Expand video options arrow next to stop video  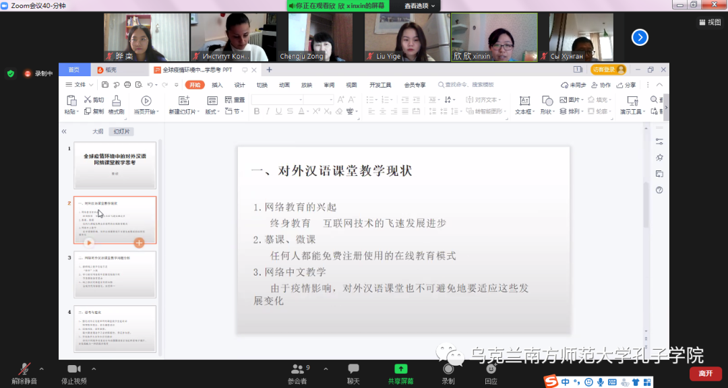[x=94, y=369]
